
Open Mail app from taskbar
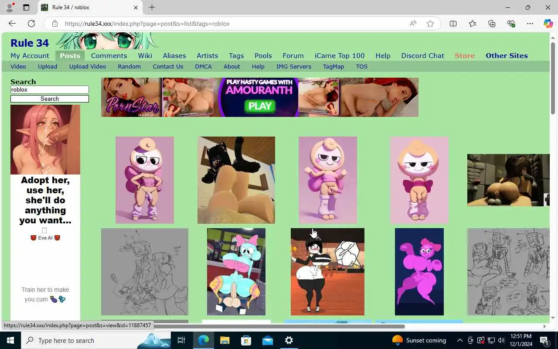[x=267, y=340]
